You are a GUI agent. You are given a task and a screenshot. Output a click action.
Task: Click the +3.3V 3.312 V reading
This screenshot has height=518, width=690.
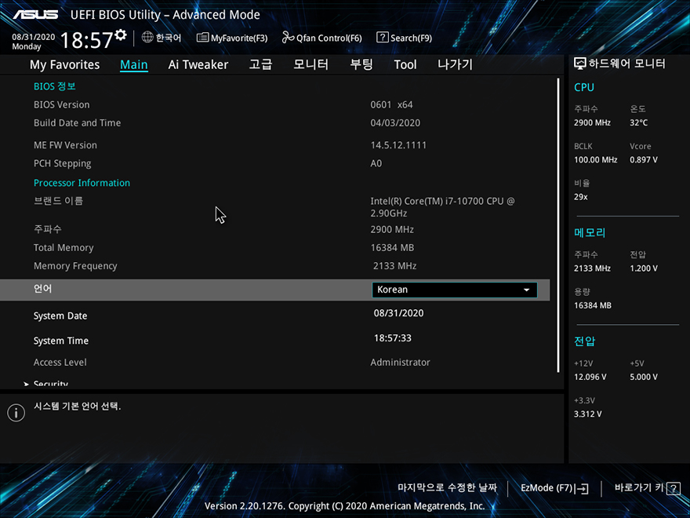tap(588, 414)
